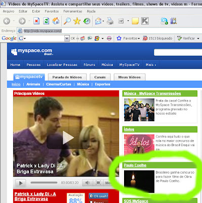Play video with large center play overlay
Viewport: 202px width, 203px height.
pyautogui.click(x=68, y=138)
